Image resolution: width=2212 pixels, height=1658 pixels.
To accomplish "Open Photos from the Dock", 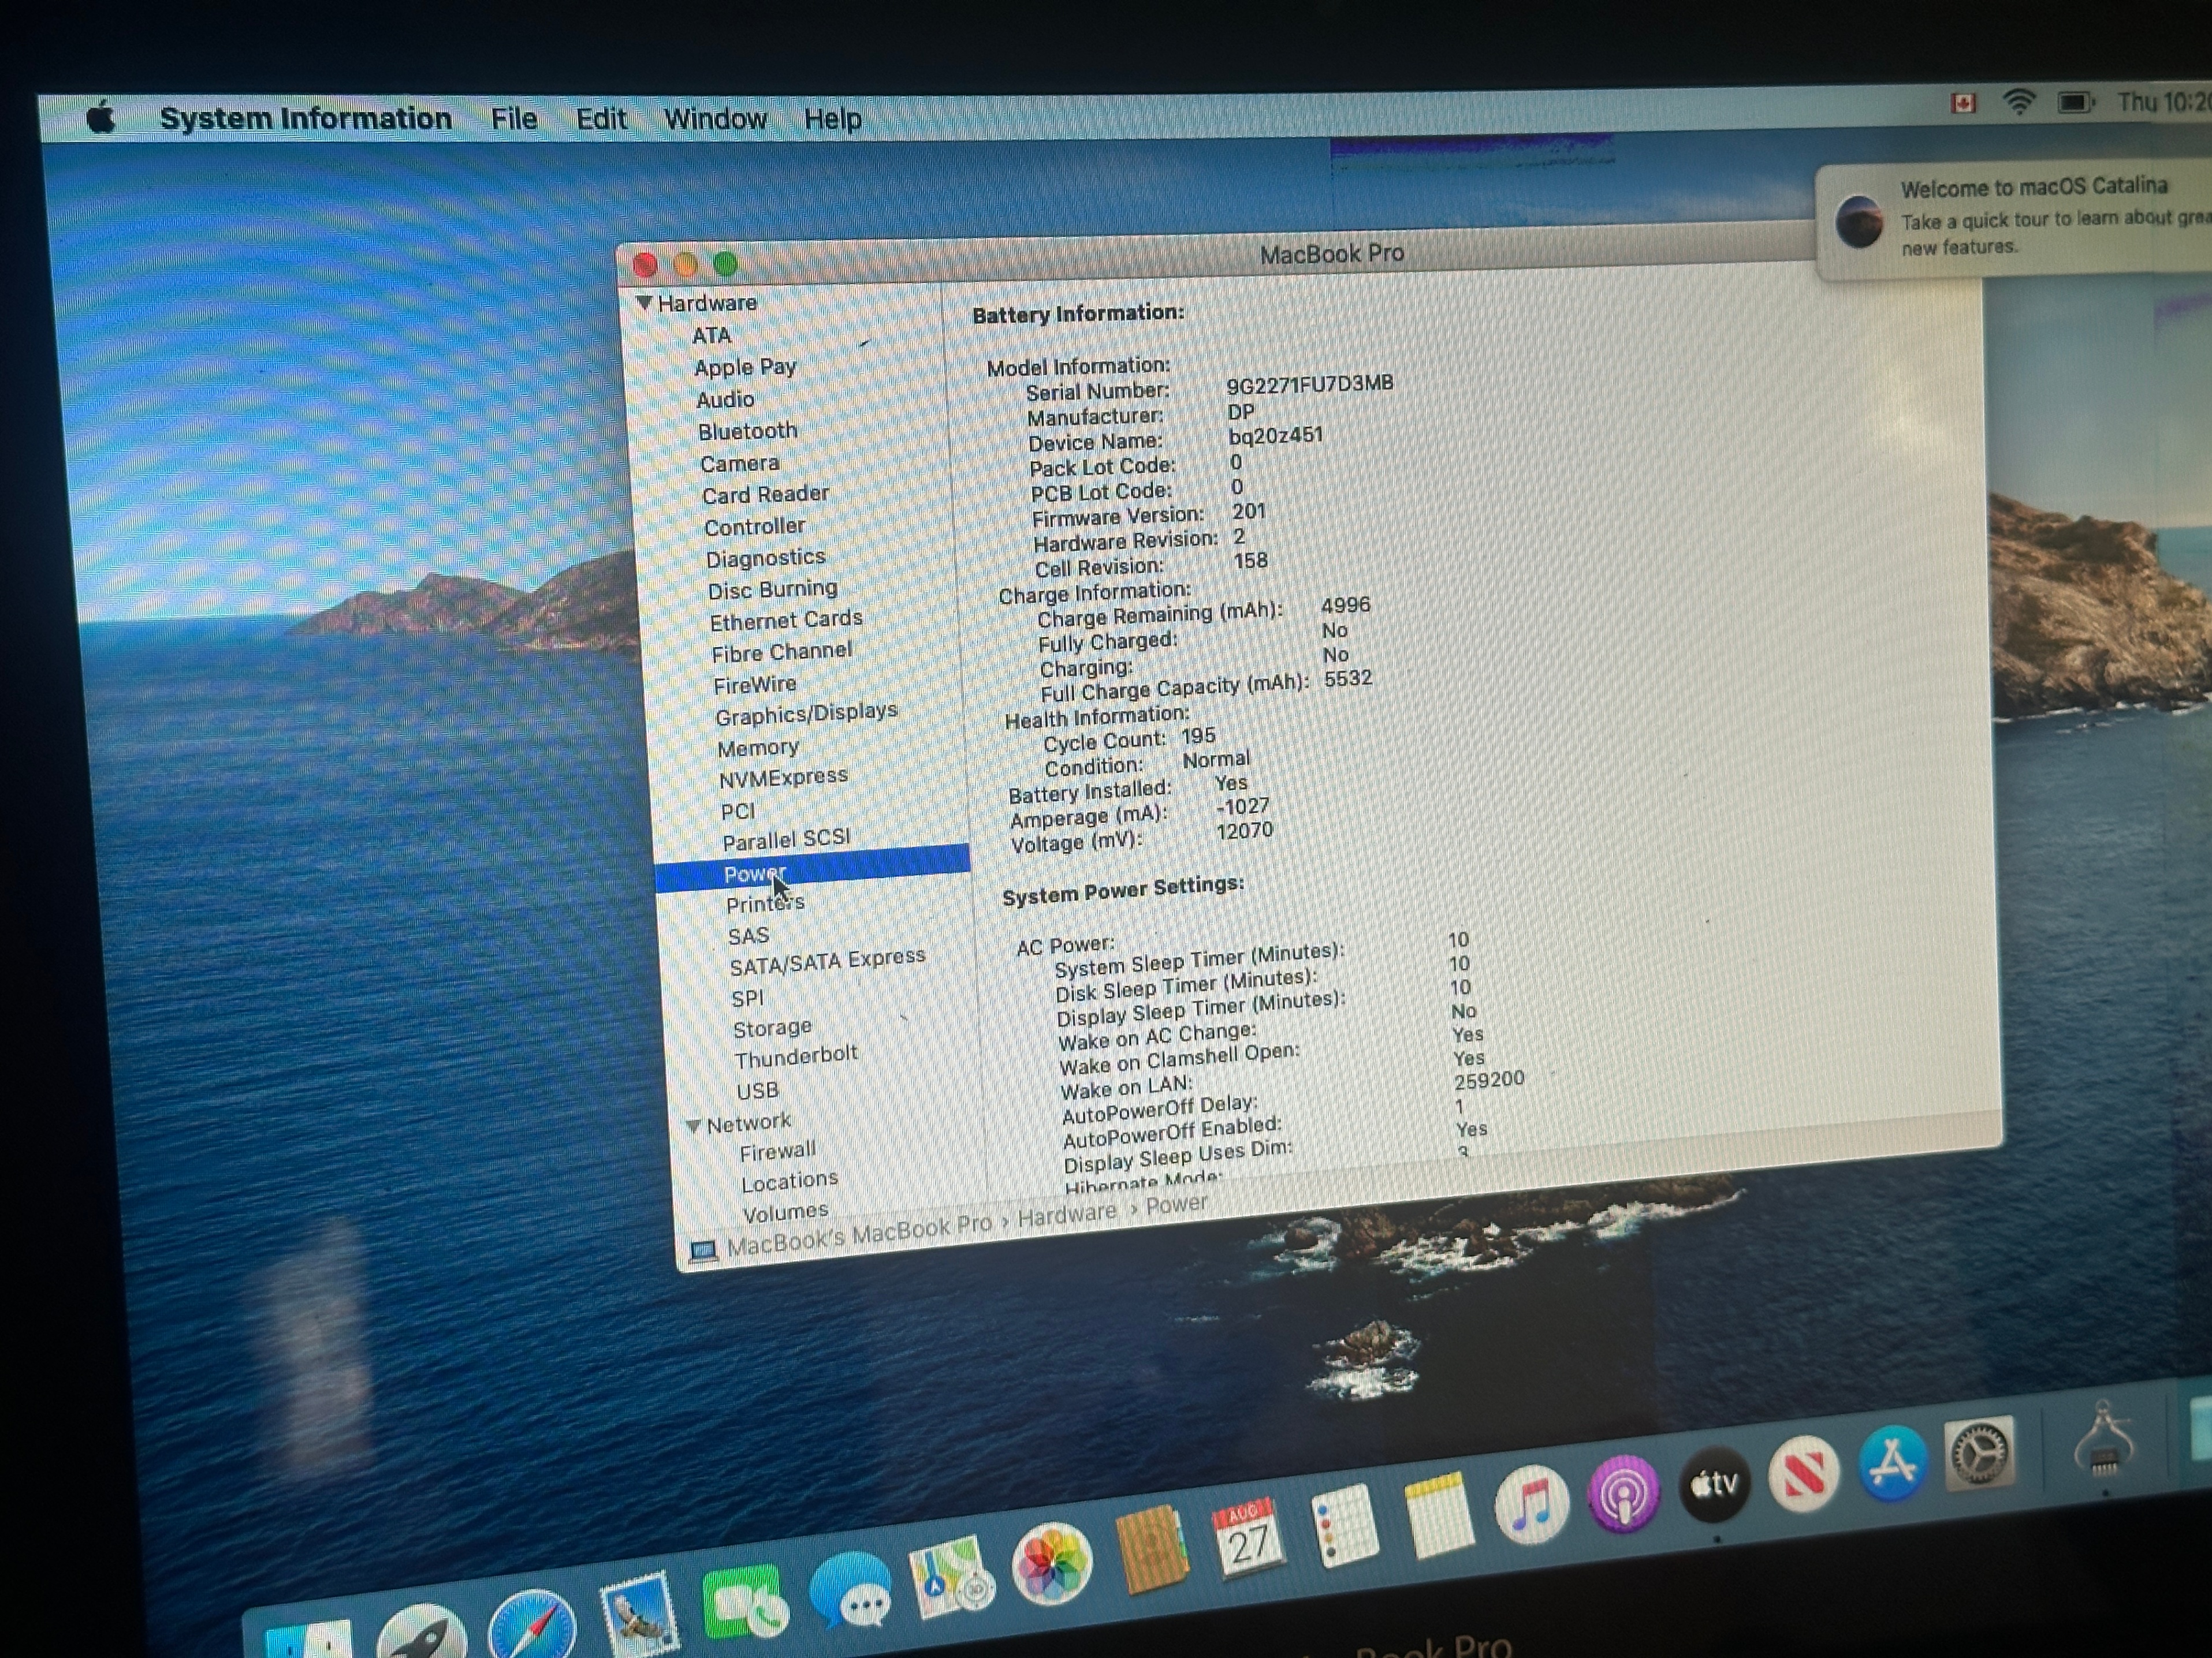I will [1051, 1563].
